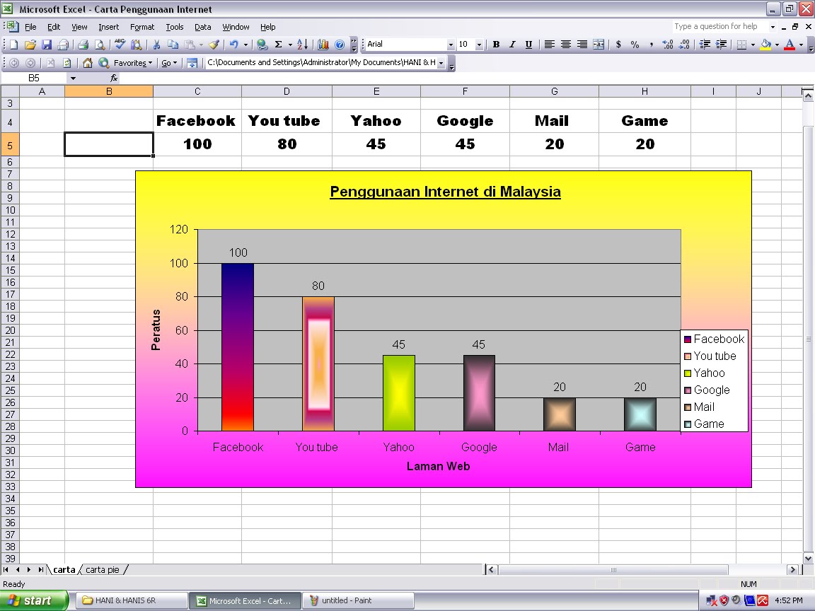Save the workbook with floppy icon
815x611 pixels.
(x=47, y=45)
